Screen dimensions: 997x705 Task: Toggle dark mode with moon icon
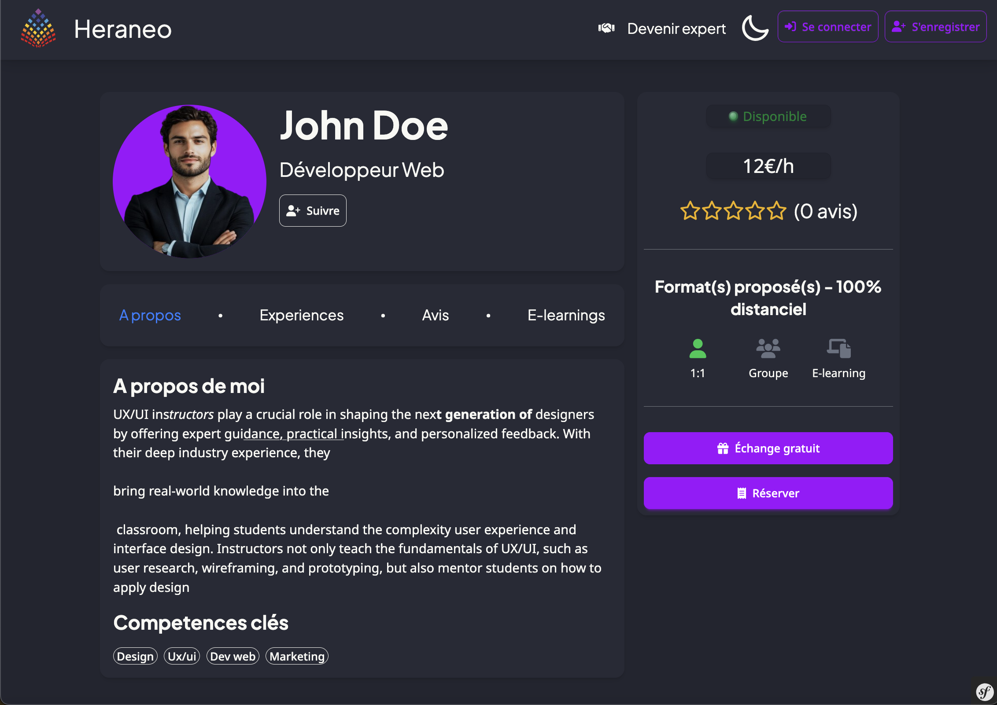755,28
